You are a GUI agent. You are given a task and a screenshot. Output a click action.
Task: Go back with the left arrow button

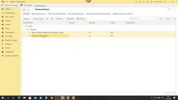point(24,9)
